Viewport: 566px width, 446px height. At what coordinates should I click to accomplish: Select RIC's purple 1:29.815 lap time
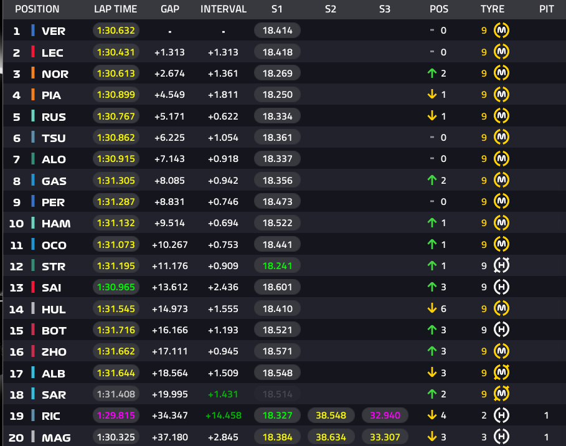coord(116,415)
